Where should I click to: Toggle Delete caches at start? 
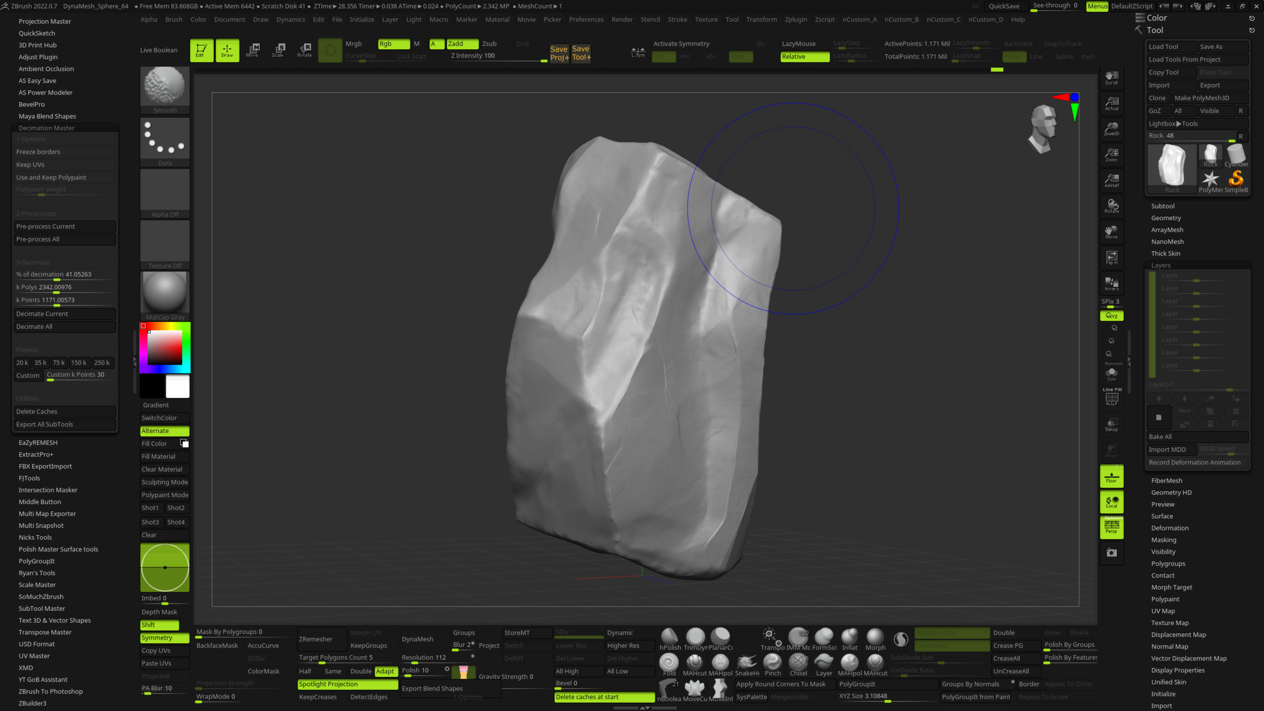coord(604,697)
